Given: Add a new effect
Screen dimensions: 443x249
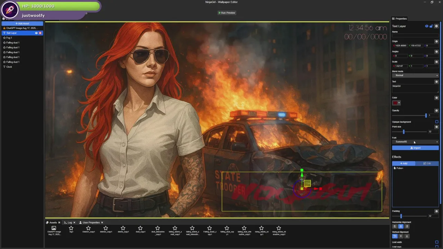Looking at the screenshot, I should tap(404, 163).
